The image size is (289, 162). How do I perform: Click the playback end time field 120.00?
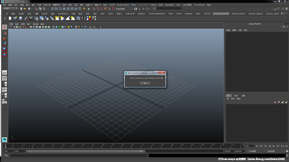(x=229, y=151)
